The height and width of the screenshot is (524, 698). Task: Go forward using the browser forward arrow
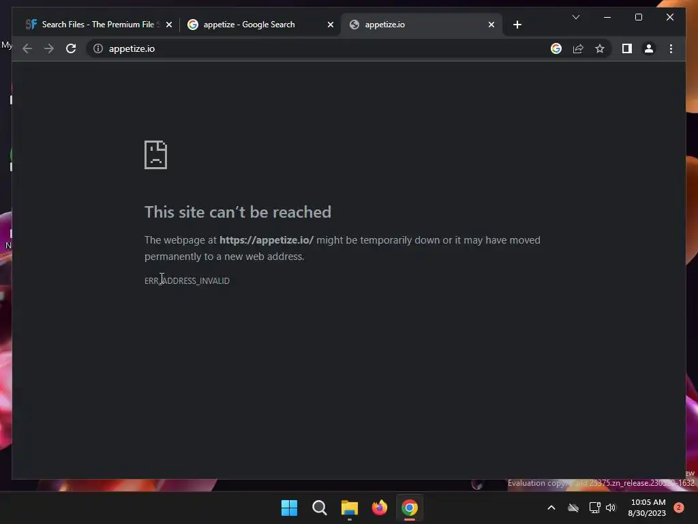[49, 48]
